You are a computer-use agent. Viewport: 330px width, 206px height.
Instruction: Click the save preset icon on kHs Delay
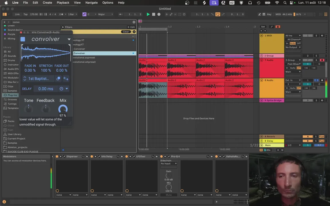click(x=122, y=157)
